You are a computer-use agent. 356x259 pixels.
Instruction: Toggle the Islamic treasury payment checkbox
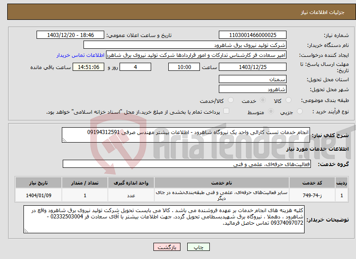227,111
